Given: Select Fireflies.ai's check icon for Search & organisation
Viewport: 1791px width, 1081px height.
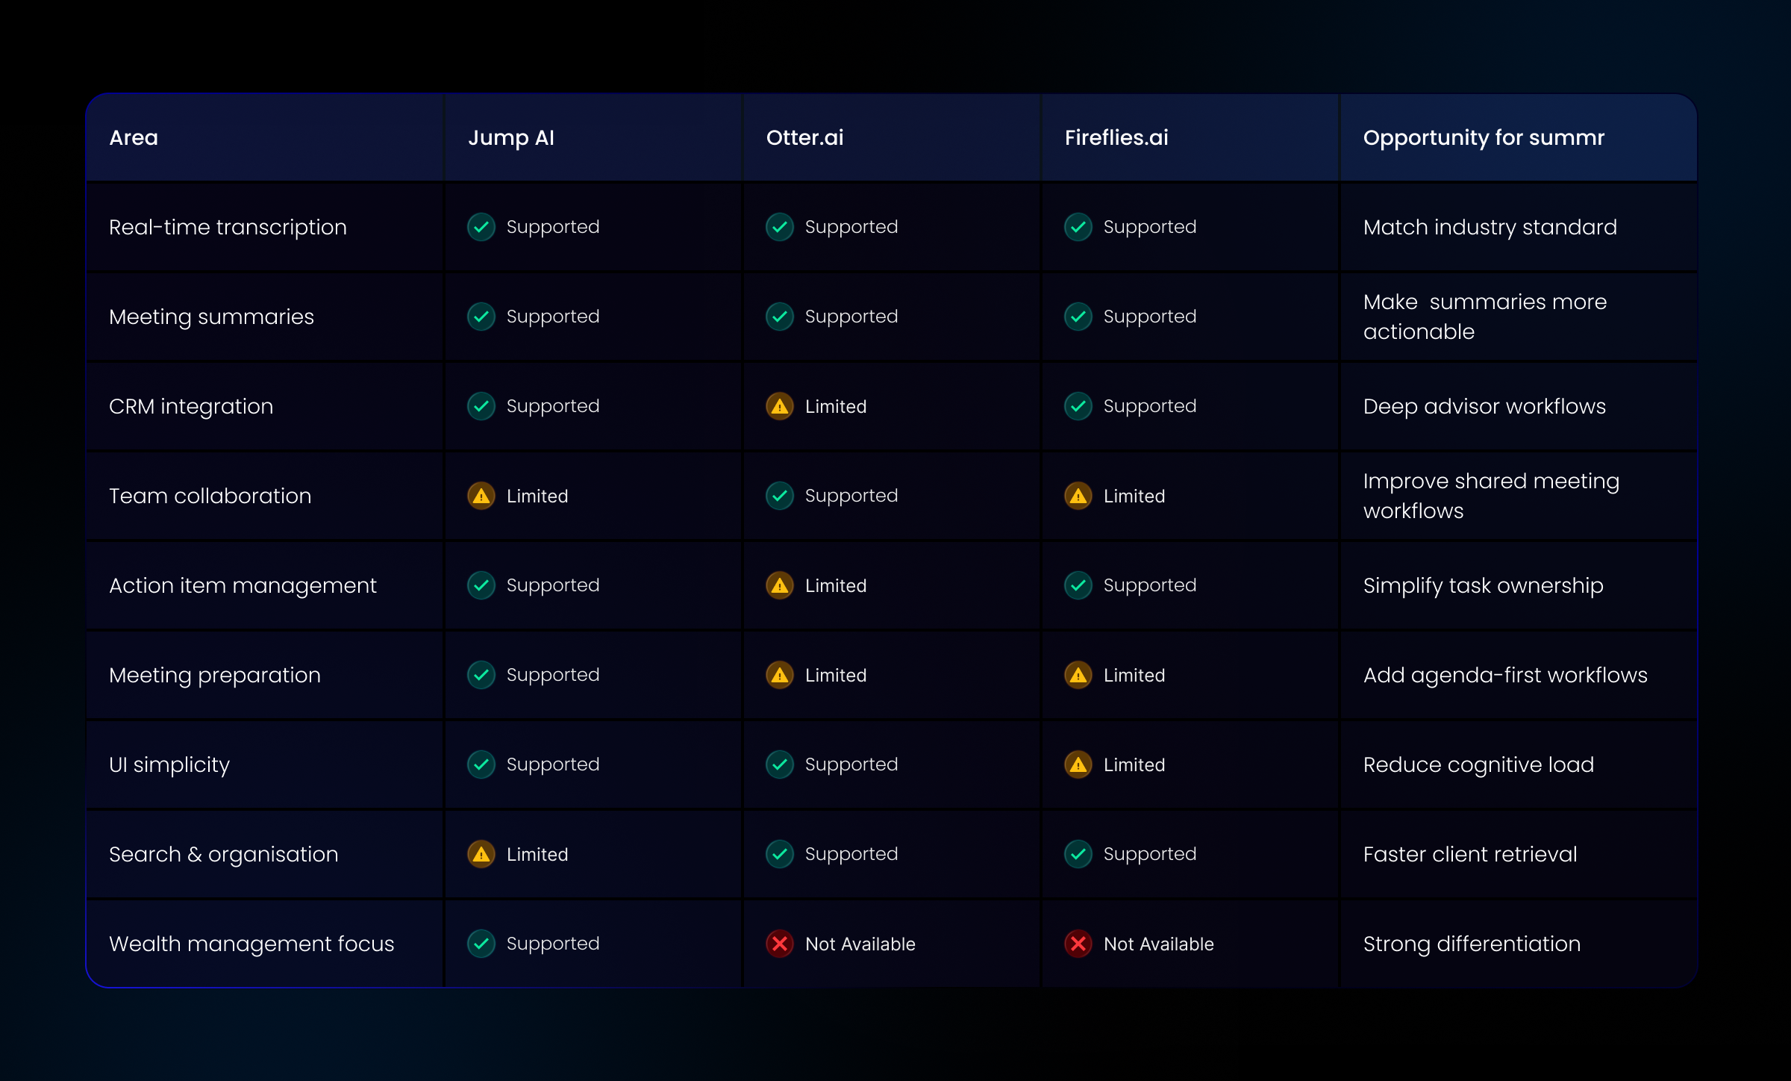Looking at the screenshot, I should click(1078, 854).
